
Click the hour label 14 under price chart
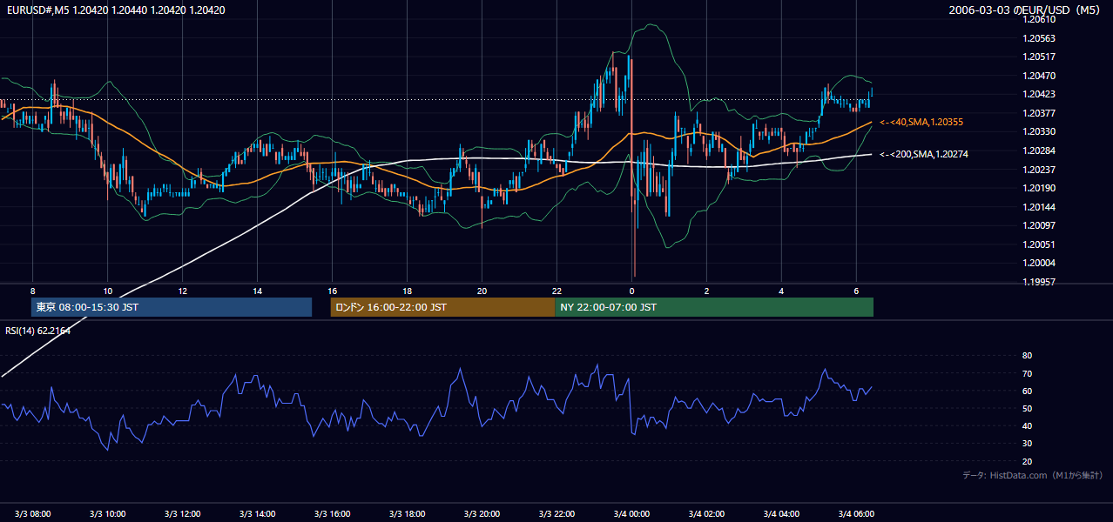pos(257,291)
